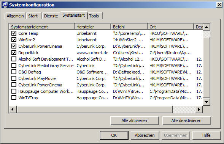Disable the checked CyberLink PowerCinema entry

(x=14, y=46)
